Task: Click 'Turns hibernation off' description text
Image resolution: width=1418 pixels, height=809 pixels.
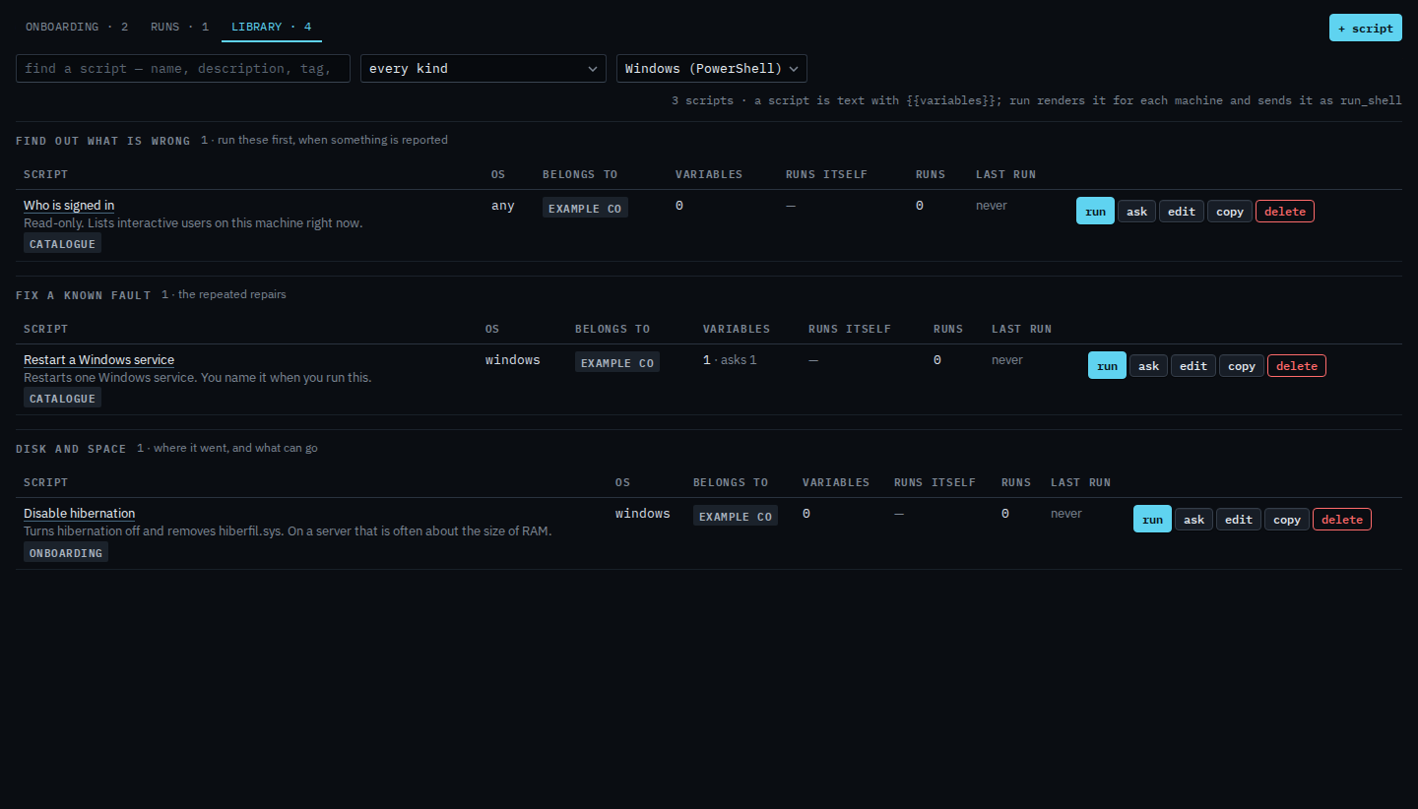Action: [x=288, y=531]
